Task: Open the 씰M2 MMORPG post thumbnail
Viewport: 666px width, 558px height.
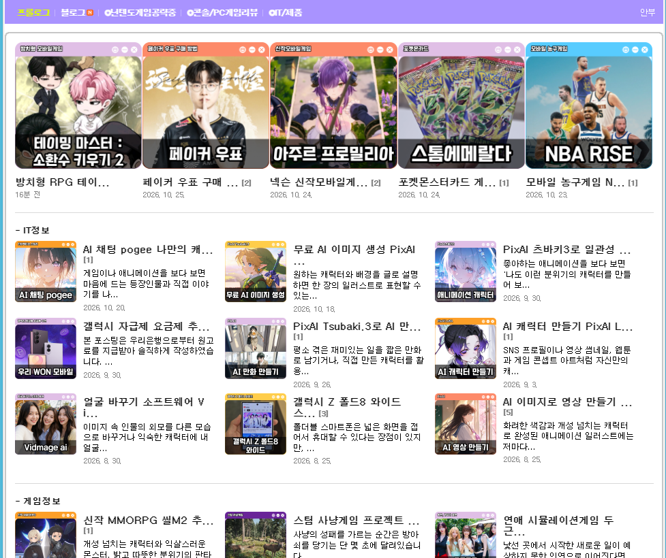Action: pos(46,535)
